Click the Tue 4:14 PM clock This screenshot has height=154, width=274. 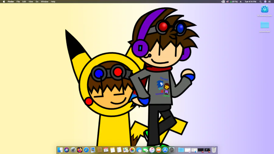250,2
